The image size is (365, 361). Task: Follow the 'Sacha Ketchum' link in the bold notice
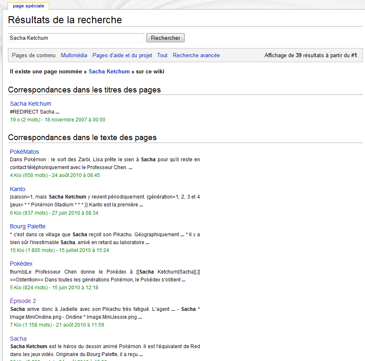click(x=109, y=72)
